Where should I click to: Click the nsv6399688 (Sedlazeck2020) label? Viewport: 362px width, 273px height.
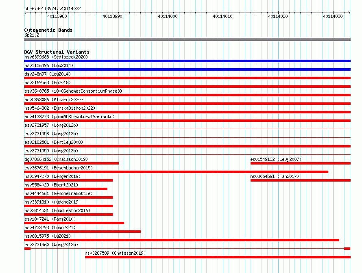[x=56, y=57]
